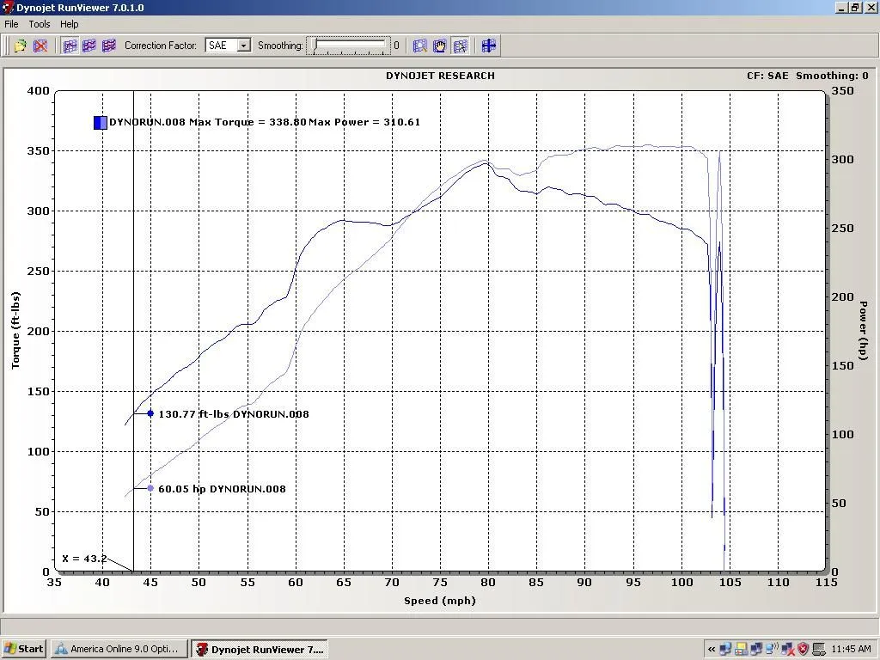
Task: Expand hidden tray icons chevron
Action: coord(712,650)
